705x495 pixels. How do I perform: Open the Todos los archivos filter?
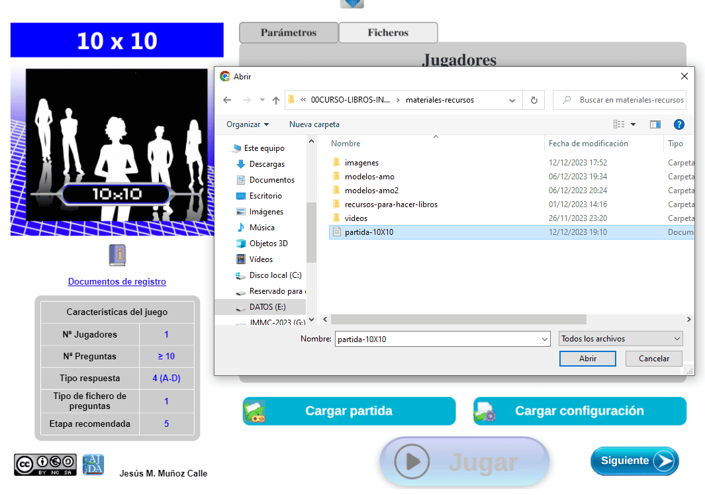pos(620,339)
